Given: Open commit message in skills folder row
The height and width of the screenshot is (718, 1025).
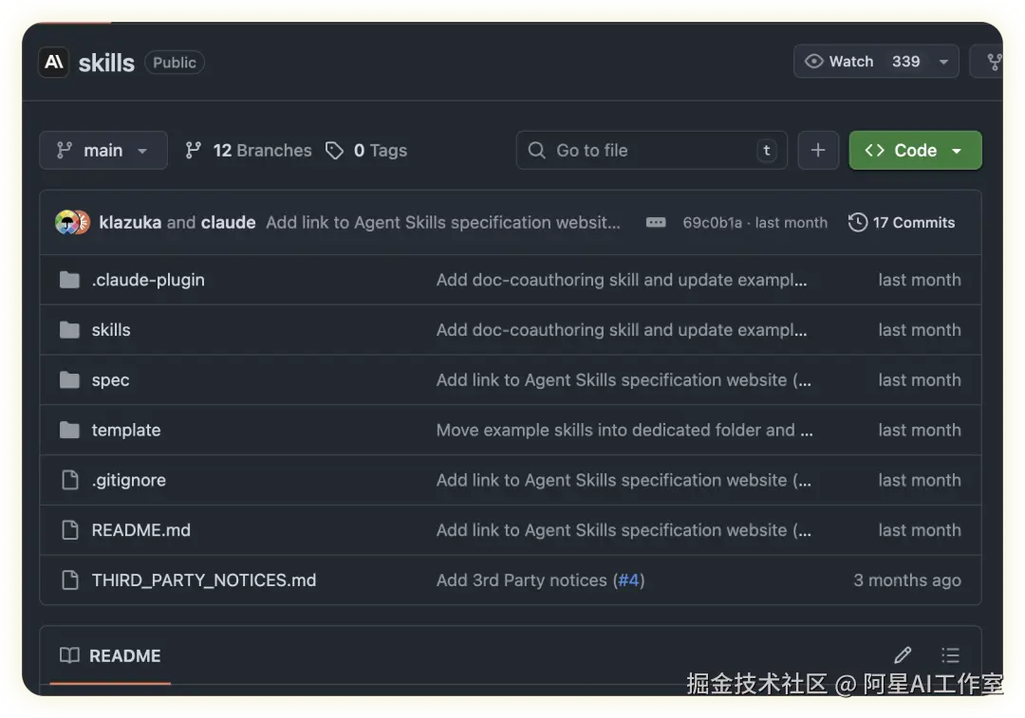Looking at the screenshot, I should click(x=622, y=330).
